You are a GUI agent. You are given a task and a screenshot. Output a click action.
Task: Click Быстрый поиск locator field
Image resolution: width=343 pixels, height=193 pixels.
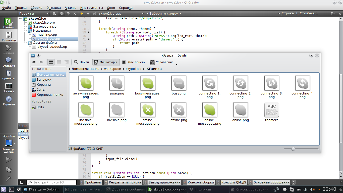tap(51, 182)
